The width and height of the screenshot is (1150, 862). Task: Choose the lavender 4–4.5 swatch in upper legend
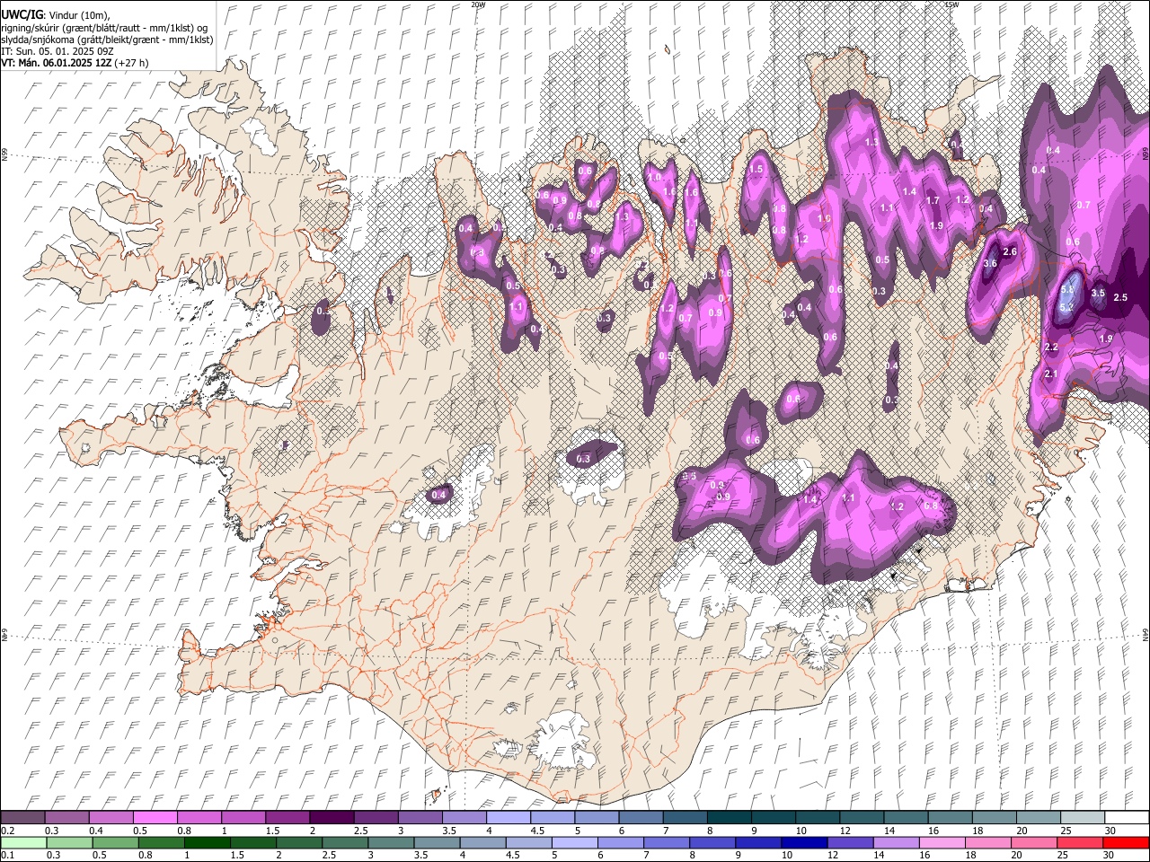pyautogui.click(x=509, y=817)
